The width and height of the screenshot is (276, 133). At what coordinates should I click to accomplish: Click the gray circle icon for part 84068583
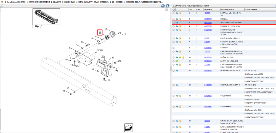(174, 26)
